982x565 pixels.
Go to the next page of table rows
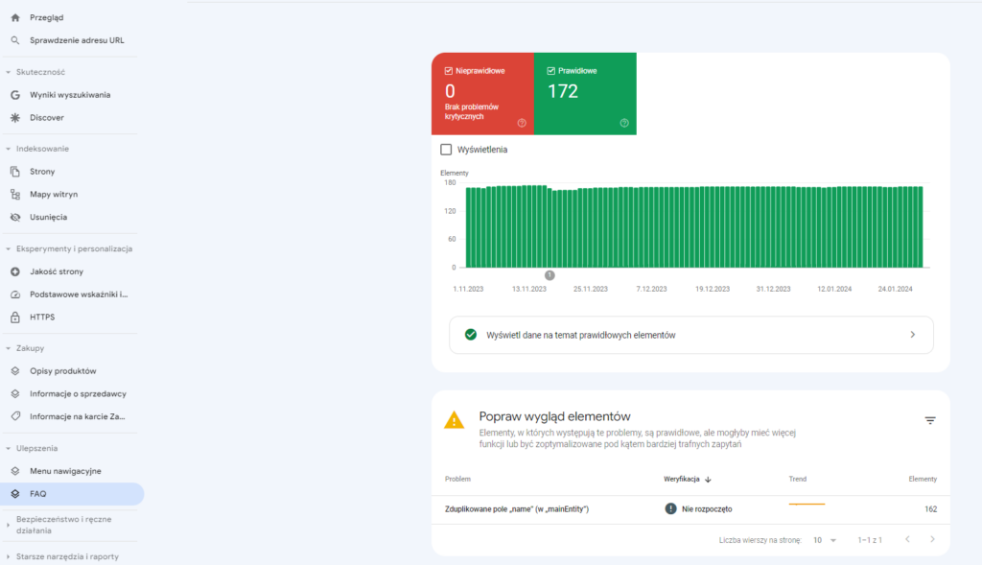[932, 539]
